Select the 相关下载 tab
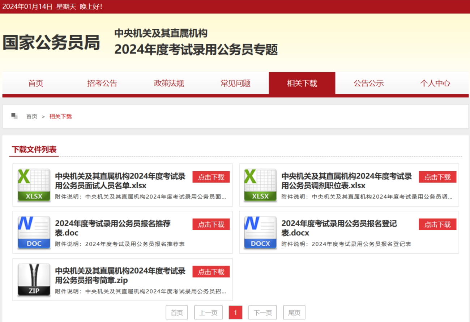Viewport: 470px width, 322px height. [302, 83]
